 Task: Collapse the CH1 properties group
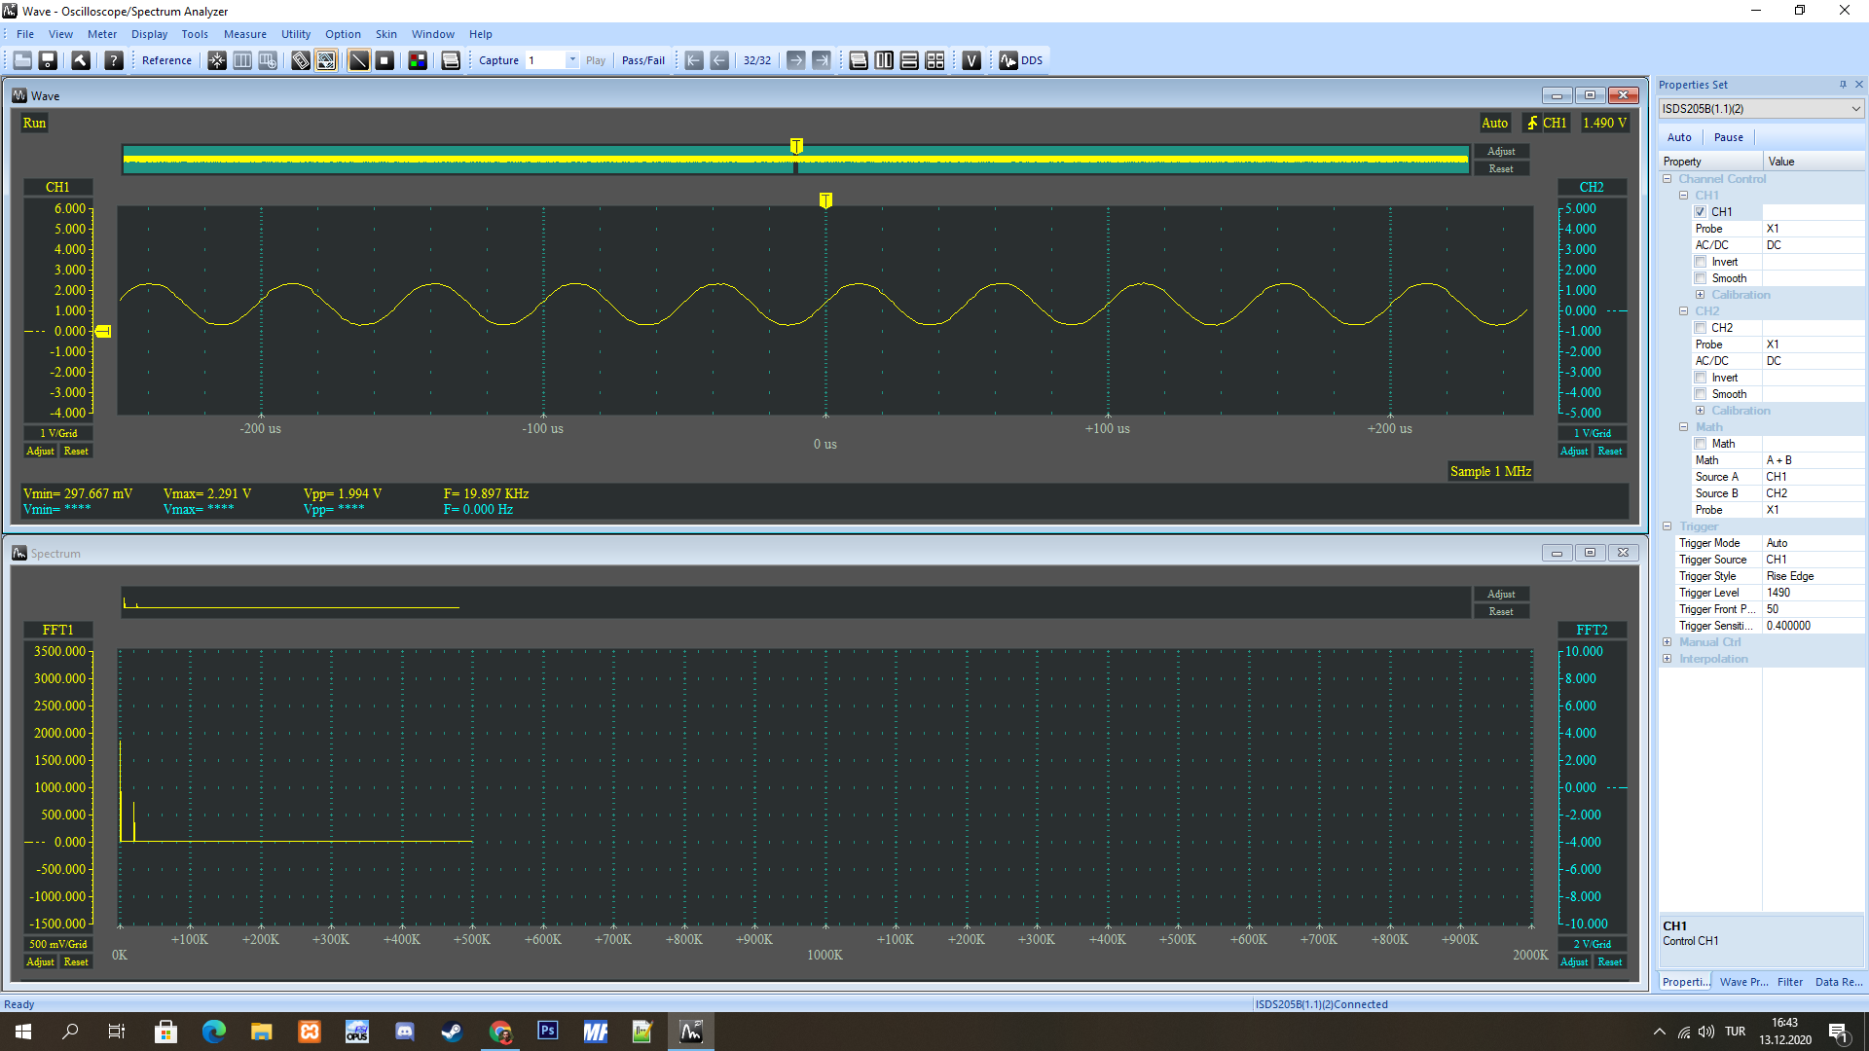[x=1684, y=196]
